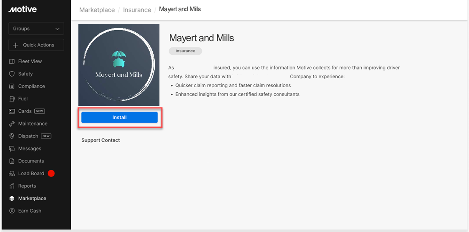Viewport: 469px width, 232px height.
Task: Click the Documents page icon
Action: point(12,161)
